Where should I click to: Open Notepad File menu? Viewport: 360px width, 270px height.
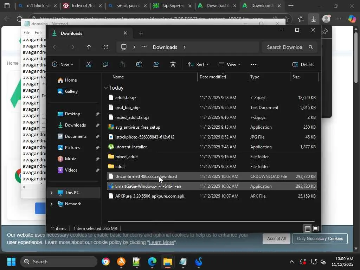click(27, 33)
